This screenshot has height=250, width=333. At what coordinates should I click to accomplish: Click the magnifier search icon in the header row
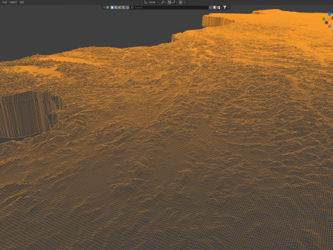tap(132, 8)
